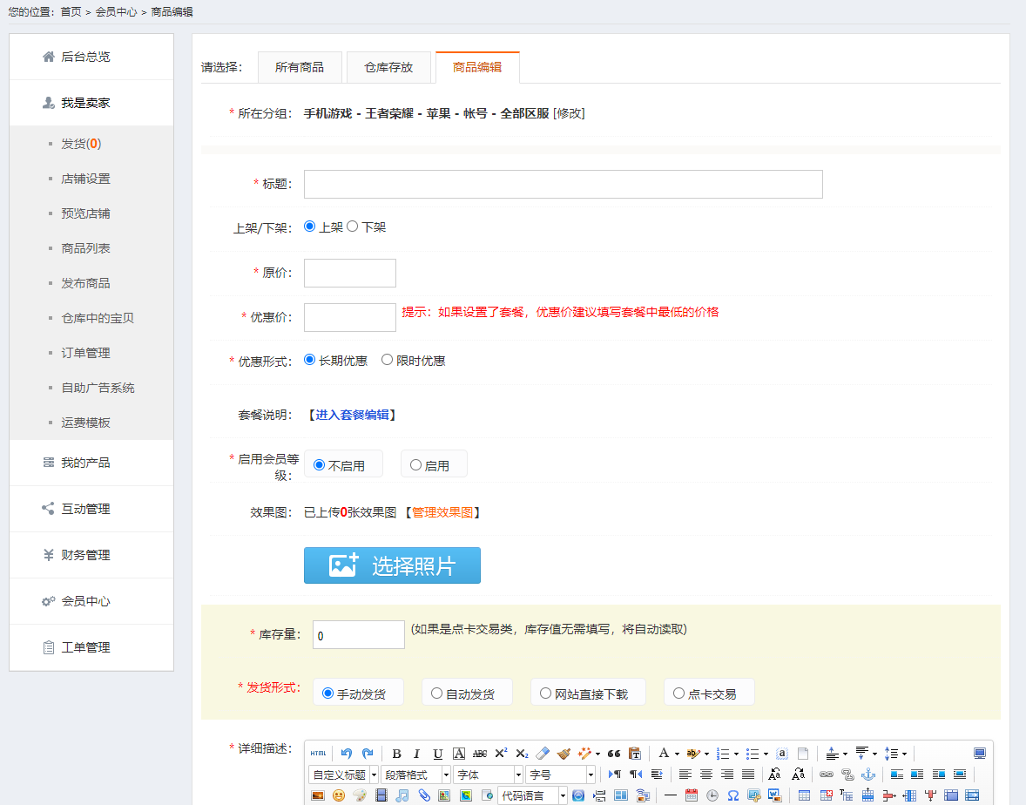This screenshot has width=1026, height=805.
Task: Click inside the 标题 title input field
Action: click(x=562, y=184)
